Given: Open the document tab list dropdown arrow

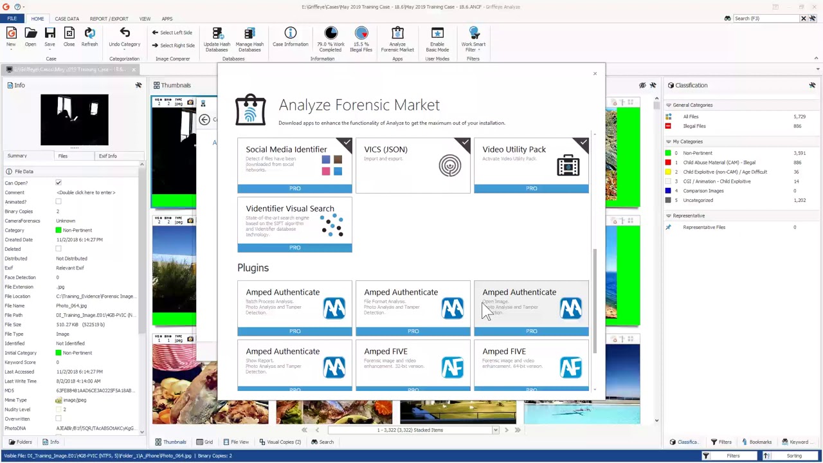Looking at the screenshot, I should coord(817,69).
